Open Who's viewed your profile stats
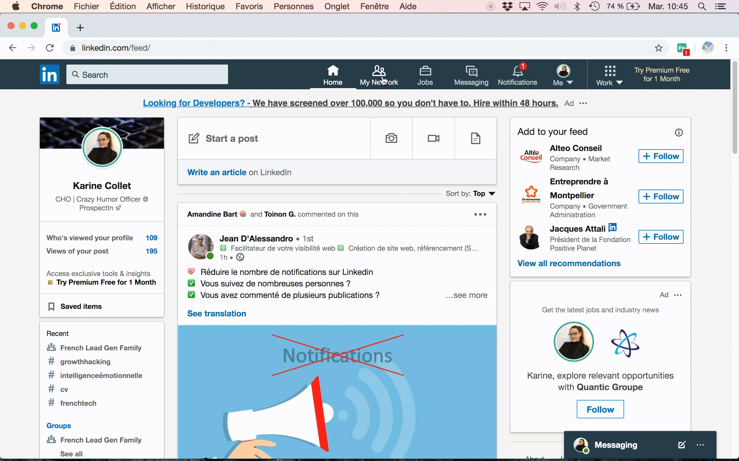Viewport: 739px width, 461px height. 102,238
